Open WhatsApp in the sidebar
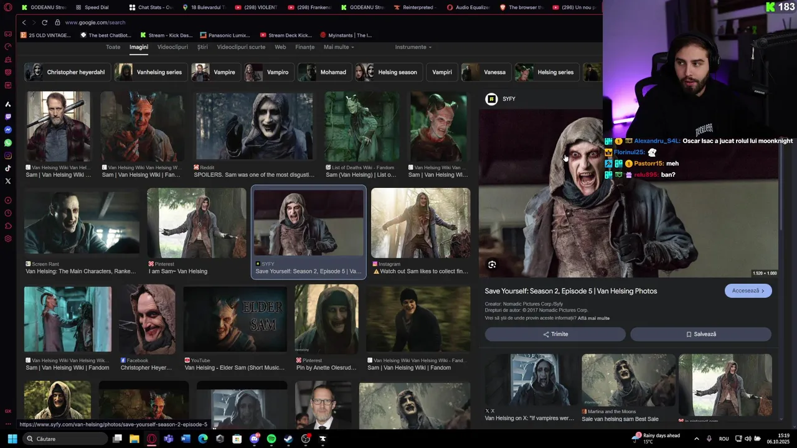 [8, 142]
